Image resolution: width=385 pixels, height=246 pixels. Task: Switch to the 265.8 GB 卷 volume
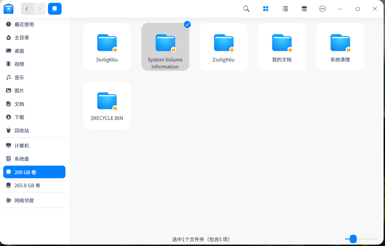pos(27,185)
